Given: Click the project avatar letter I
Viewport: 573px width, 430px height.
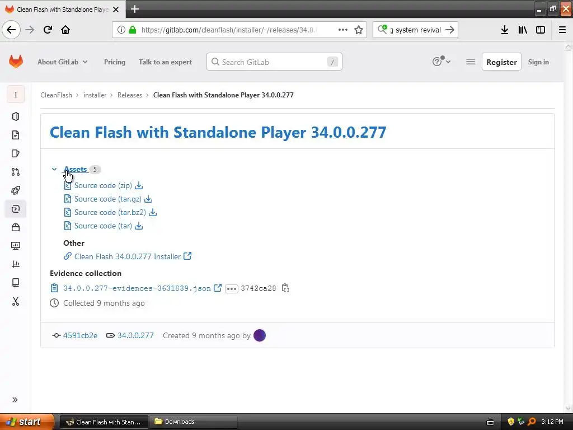Looking at the screenshot, I should 15,95.
